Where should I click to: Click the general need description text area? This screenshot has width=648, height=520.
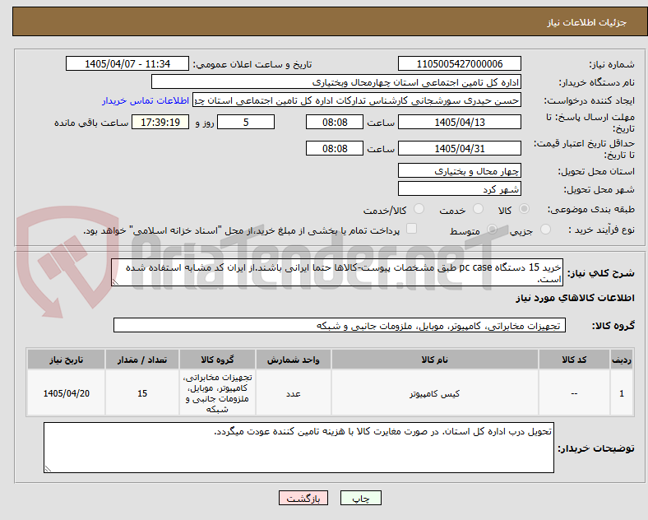(x=337, y=272)
